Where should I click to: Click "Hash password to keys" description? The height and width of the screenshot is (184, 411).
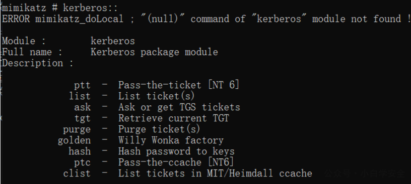[176, 151]
